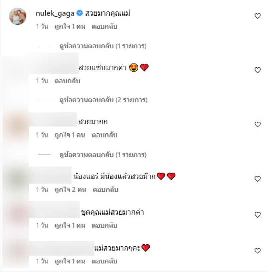Reply to the แม่สวยมากๆคะ comment
Viewport: 267px width, 273px height.
tap(104, 261)
